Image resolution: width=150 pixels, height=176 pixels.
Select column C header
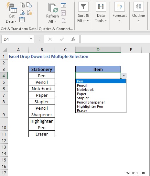pyautogui.click(x=65, y=49)
